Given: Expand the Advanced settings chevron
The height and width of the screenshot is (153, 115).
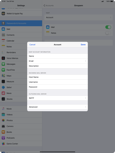Looking at the screenshot, I should click(x=86, y=107).
